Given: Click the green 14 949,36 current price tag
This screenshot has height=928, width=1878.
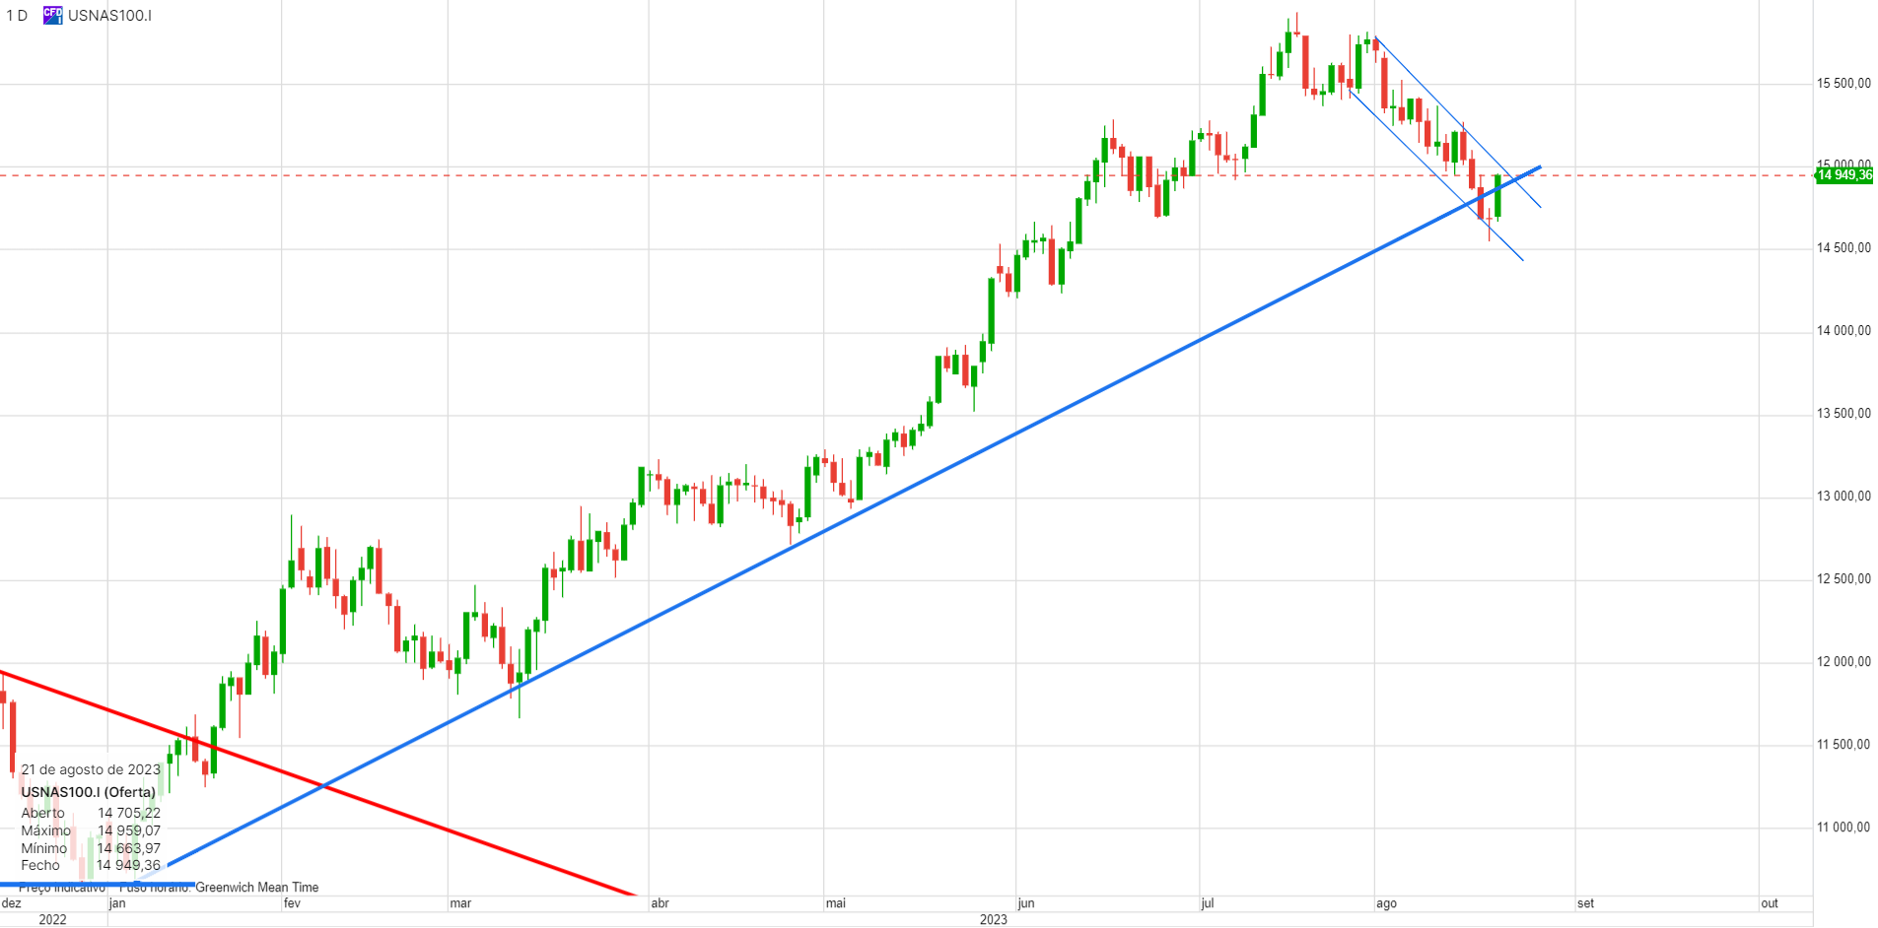Looking at the screenshot, I should (x=1843, y=175).
